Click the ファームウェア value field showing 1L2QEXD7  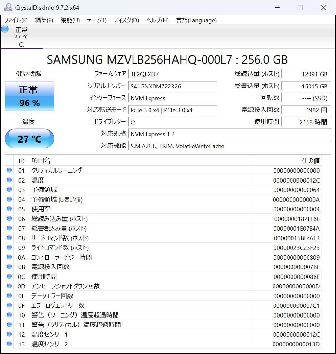173,74
